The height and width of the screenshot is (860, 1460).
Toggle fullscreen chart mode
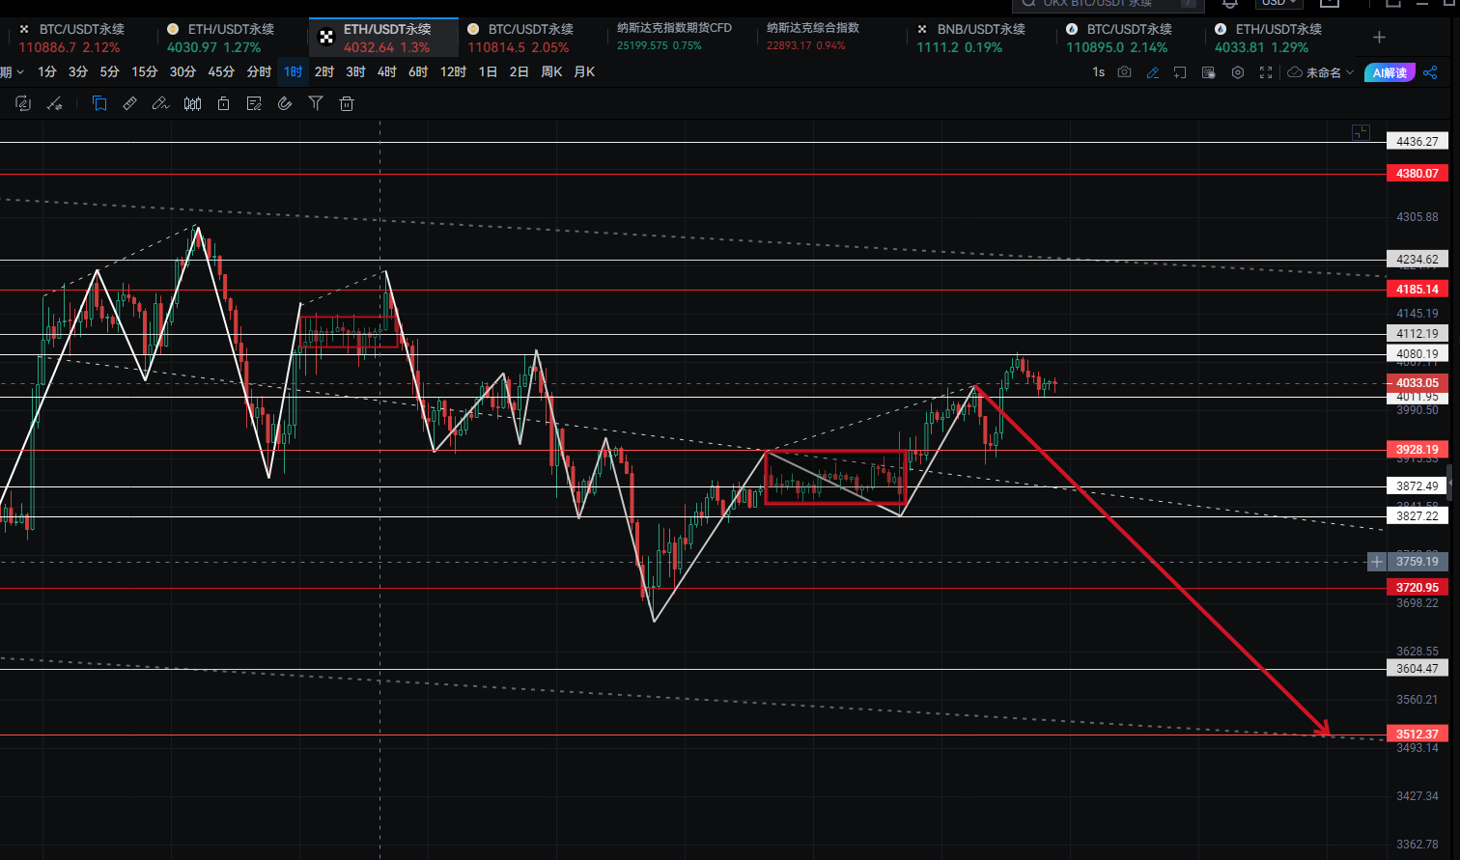point(1266,72)
